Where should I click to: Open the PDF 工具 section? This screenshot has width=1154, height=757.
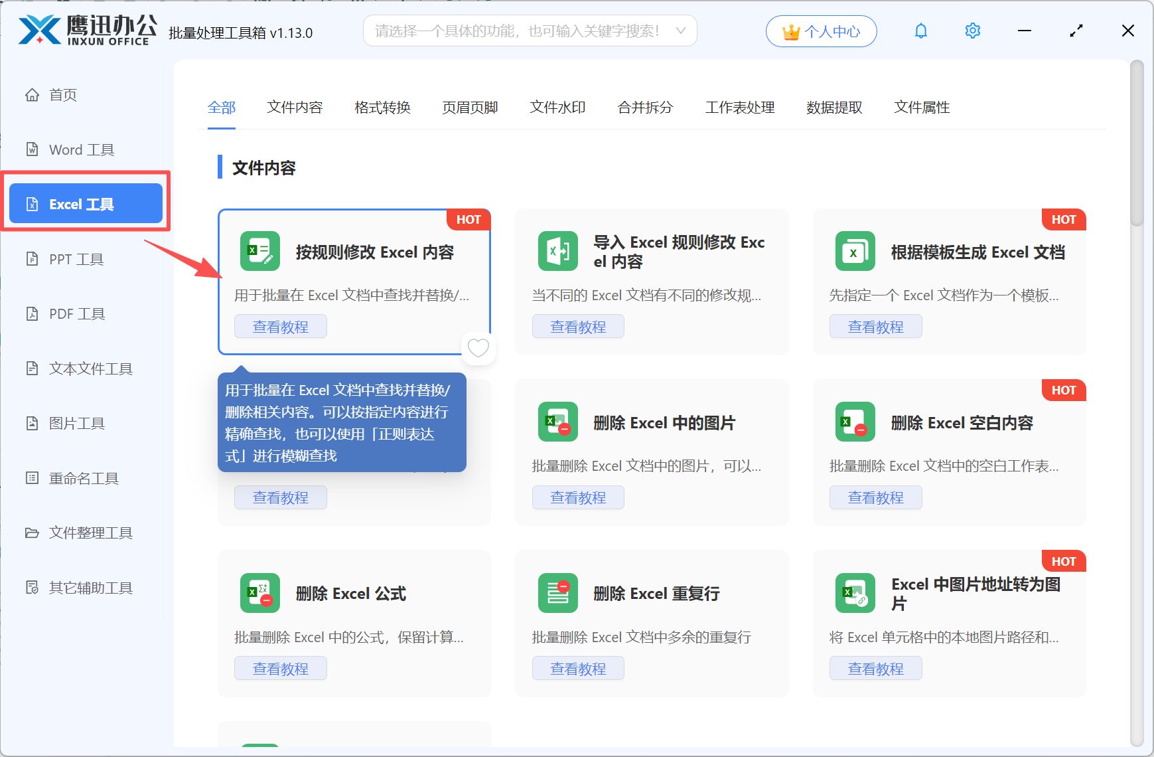[x=75, y=313]
